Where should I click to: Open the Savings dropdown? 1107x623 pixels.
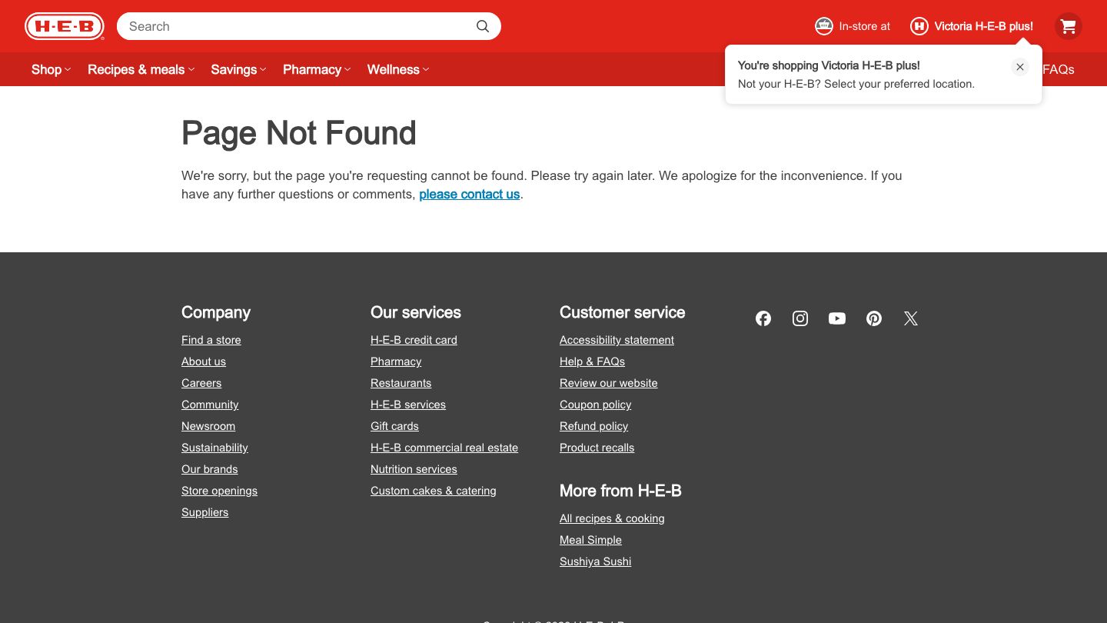238,69
